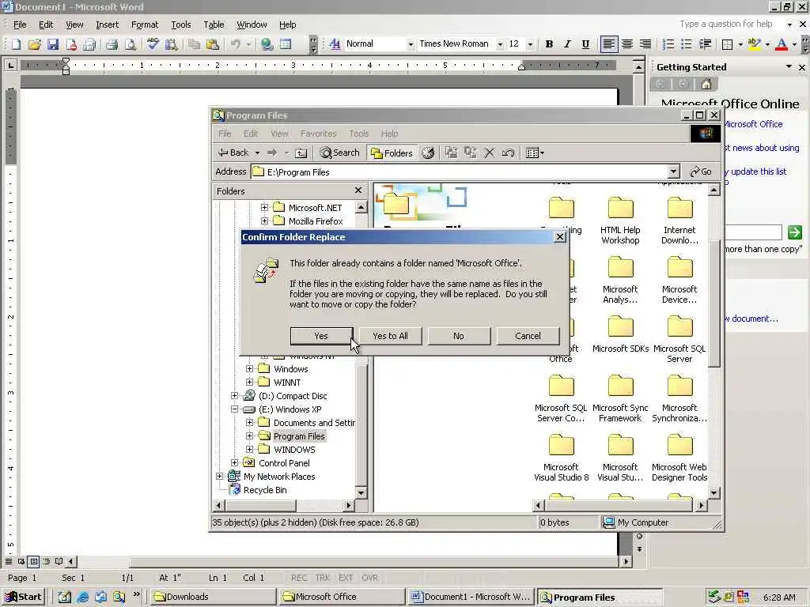Image resolution: width=810 pixels, height=607 pixels.
Task: Click No in Confirm Folder Replace dialog
Action: 459,336
